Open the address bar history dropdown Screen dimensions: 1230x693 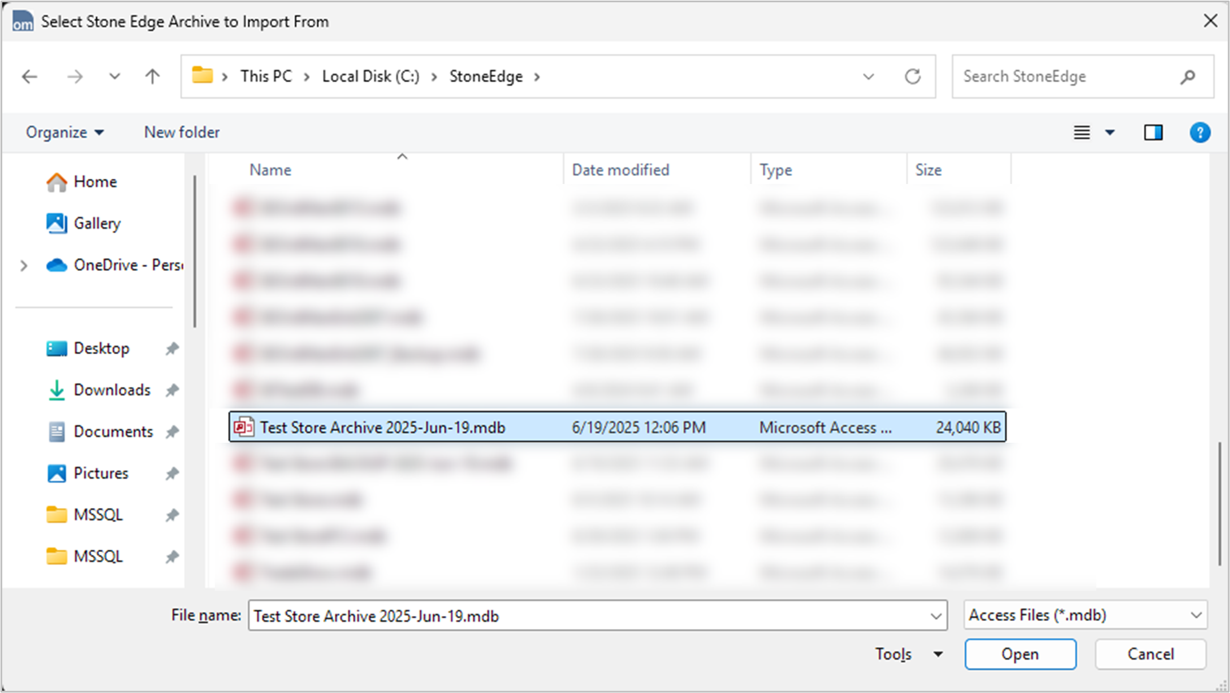[868, 77]
